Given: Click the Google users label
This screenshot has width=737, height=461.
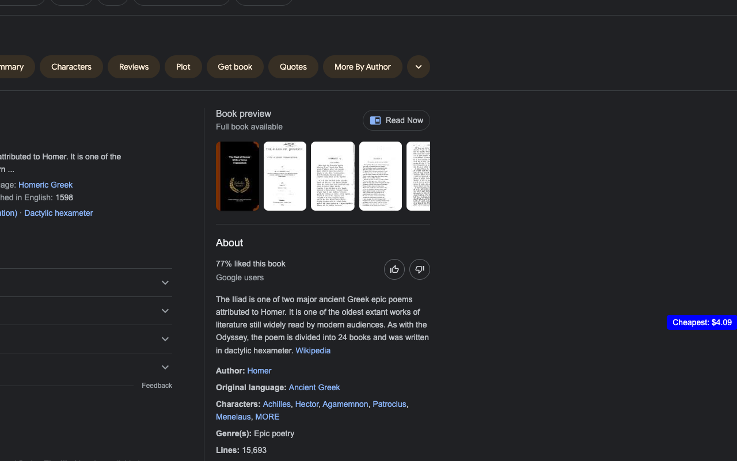Looking at the screenshot, I should pyautogui.click(x=240, y=277).
